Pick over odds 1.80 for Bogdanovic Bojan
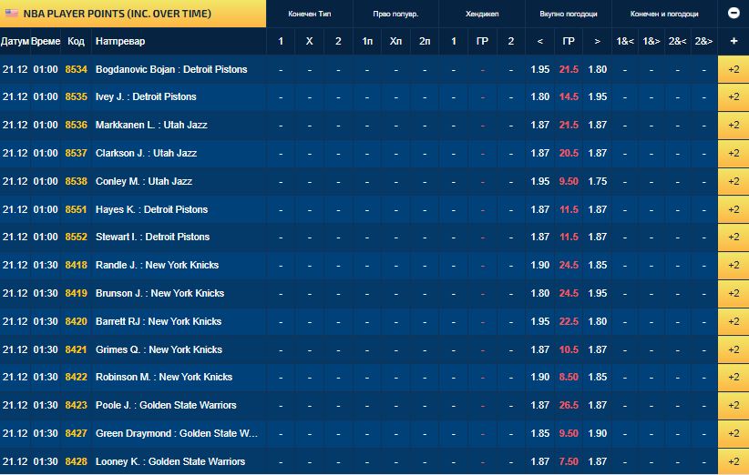749x475 pixels. [598, 69]
